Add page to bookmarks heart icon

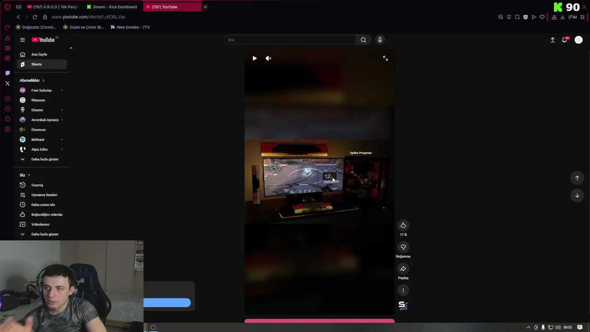pyautogui.click(x=542, y=17)
